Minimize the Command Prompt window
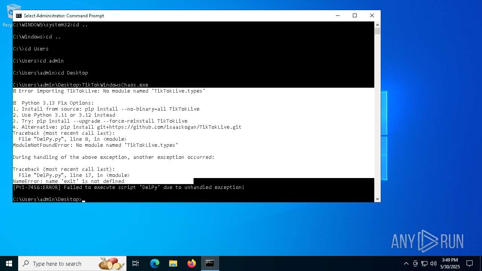The height and width of the screenshot is (271, 482). coord(337,15)
